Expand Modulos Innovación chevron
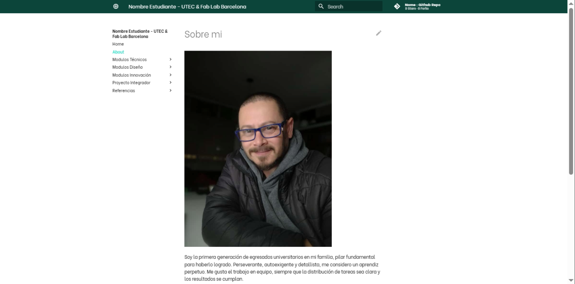The height and width of the screenshot is (284, 575). point(170,75)
